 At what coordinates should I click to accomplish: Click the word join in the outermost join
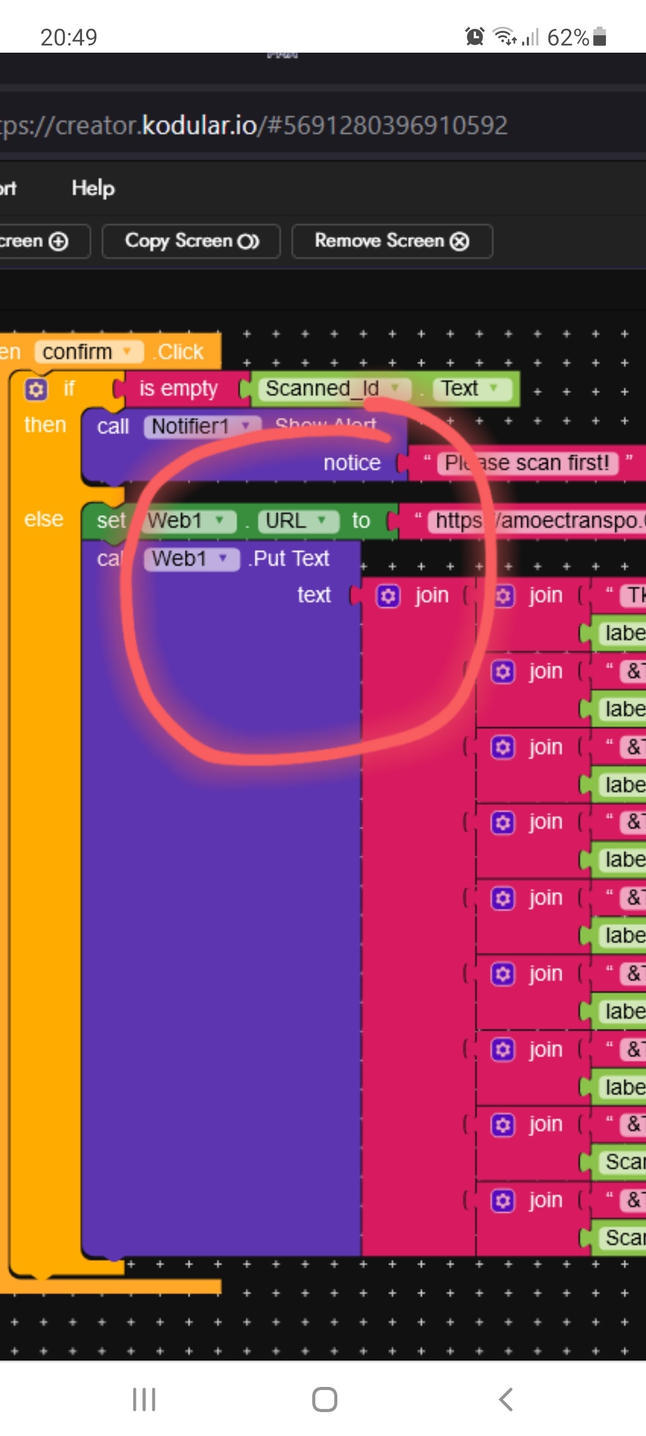432,596
